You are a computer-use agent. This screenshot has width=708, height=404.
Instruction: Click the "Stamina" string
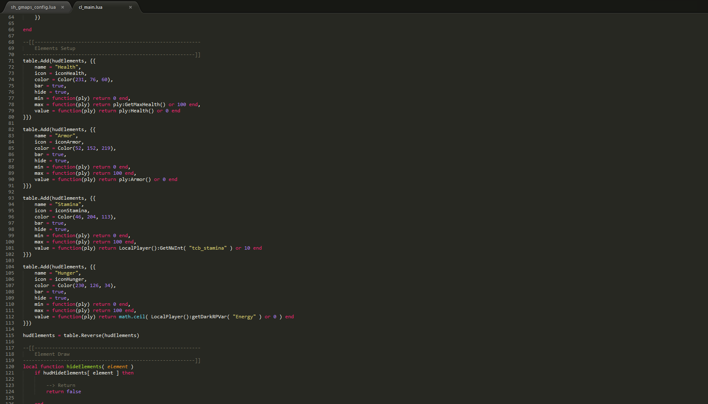click(x=68, y=204)
